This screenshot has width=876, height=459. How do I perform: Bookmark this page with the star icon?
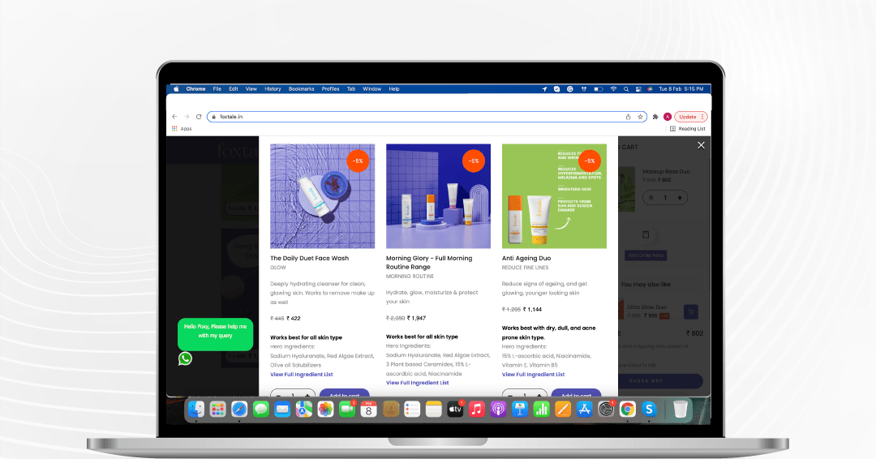(640, 117)
